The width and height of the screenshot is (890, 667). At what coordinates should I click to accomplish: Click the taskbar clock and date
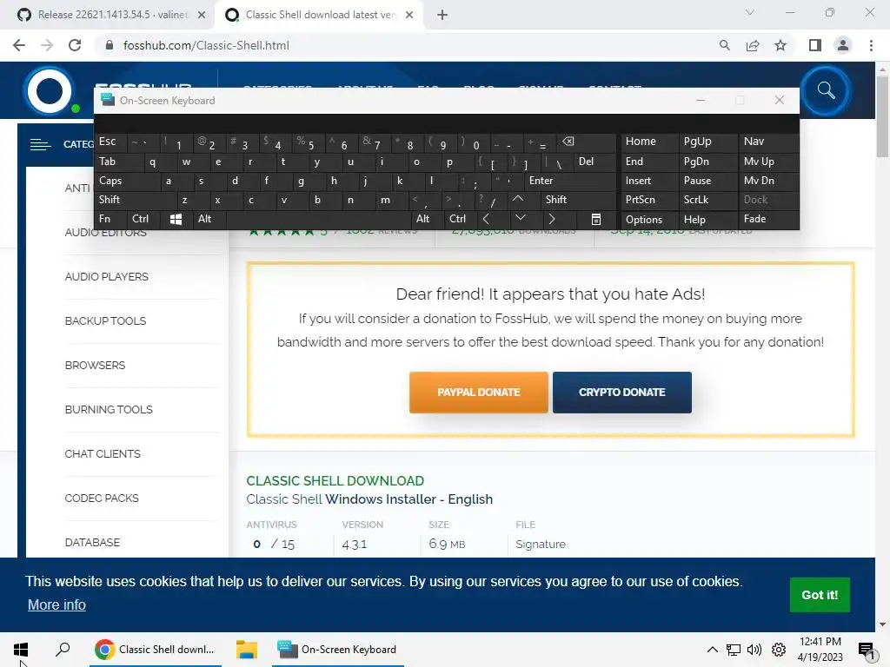click(x=820, y=650)
